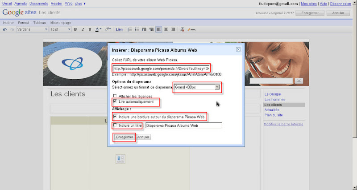Viewport: 357px width, 190px height.
Task: Click the slideshow title text field
Action: pos(184,125)
